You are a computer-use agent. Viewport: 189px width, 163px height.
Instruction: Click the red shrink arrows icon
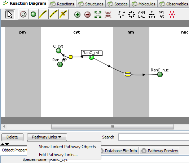point(108,14)
